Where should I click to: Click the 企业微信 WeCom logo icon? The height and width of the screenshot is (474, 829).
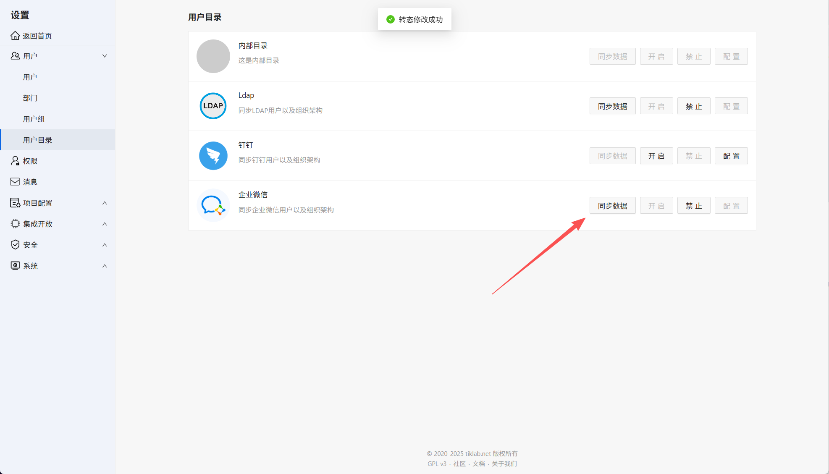click(x=213, y=205)
